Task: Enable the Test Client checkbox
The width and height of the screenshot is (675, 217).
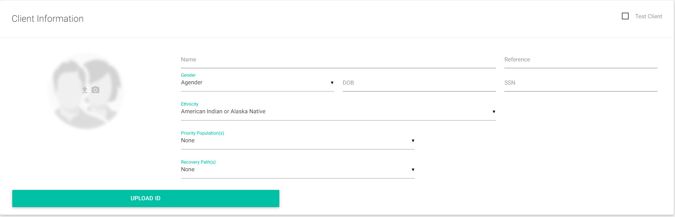Action: (625, 16)
